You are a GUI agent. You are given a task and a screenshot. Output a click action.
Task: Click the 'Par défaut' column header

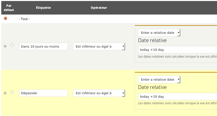click(9, 8)
